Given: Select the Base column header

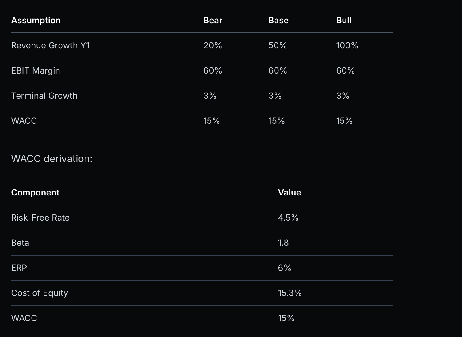Looking at the screenshot, I should [x=278, y=20].
